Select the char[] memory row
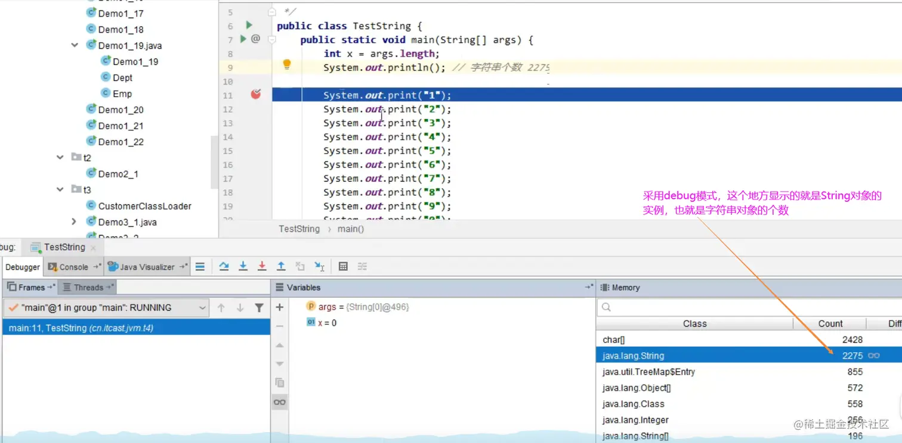Viewport: 902px width, 443px height. point(749,339)
